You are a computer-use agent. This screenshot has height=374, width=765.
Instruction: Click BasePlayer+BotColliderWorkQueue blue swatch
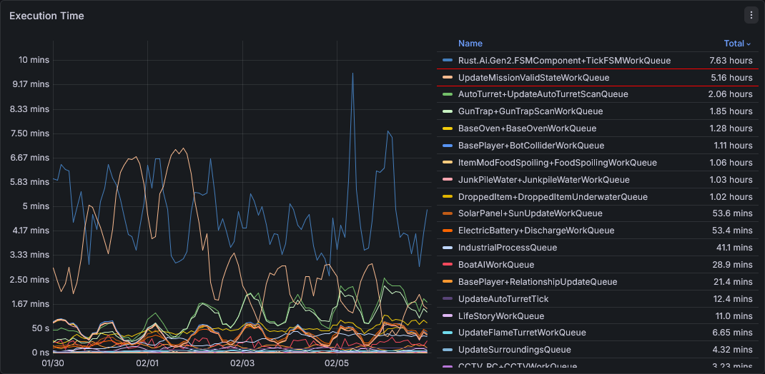click(448, 146)
